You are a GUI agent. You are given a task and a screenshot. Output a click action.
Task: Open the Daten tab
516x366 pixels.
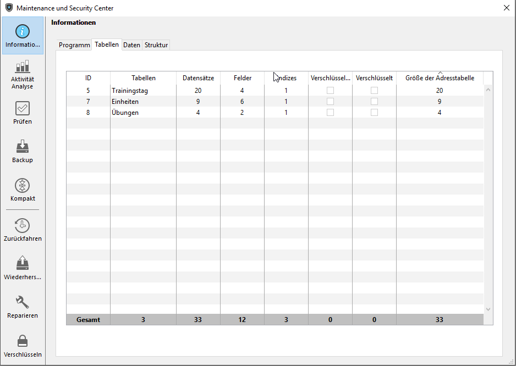coord(131,45)
